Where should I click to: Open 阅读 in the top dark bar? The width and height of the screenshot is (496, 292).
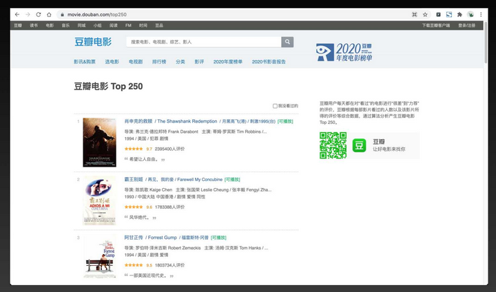(x=113, y=25)
